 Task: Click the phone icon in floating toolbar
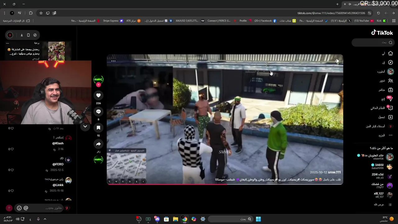(28, 35)
